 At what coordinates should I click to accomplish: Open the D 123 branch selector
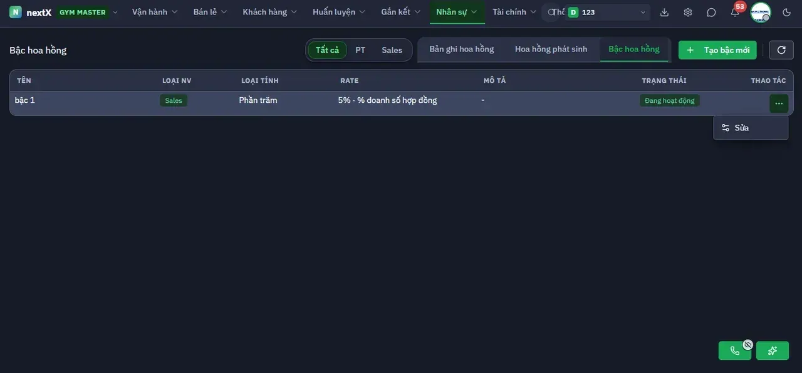click(x=607, y=13)
